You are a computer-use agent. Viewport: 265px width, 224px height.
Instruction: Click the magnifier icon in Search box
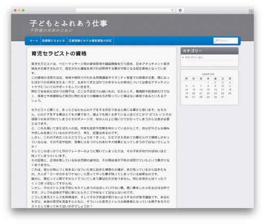click(216, 41)
